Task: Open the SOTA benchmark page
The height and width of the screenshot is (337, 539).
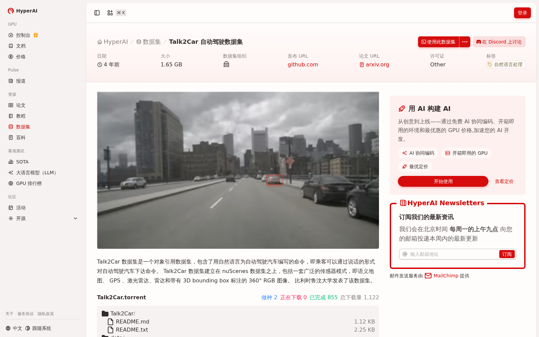Action: point(43,162)
